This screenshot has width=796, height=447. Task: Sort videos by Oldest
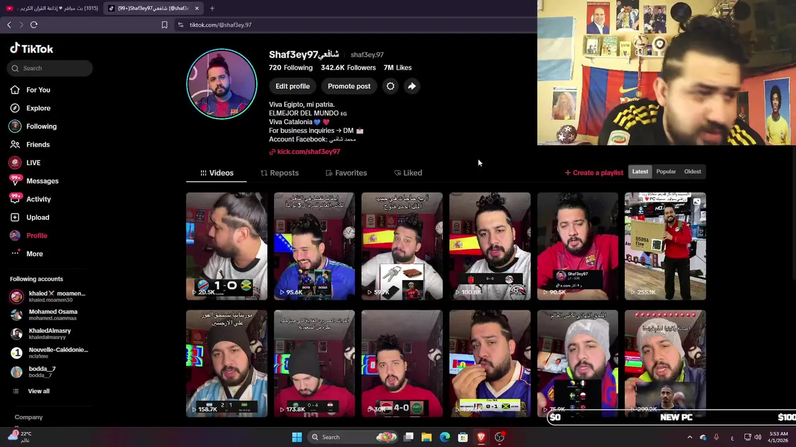pos(692,171)
